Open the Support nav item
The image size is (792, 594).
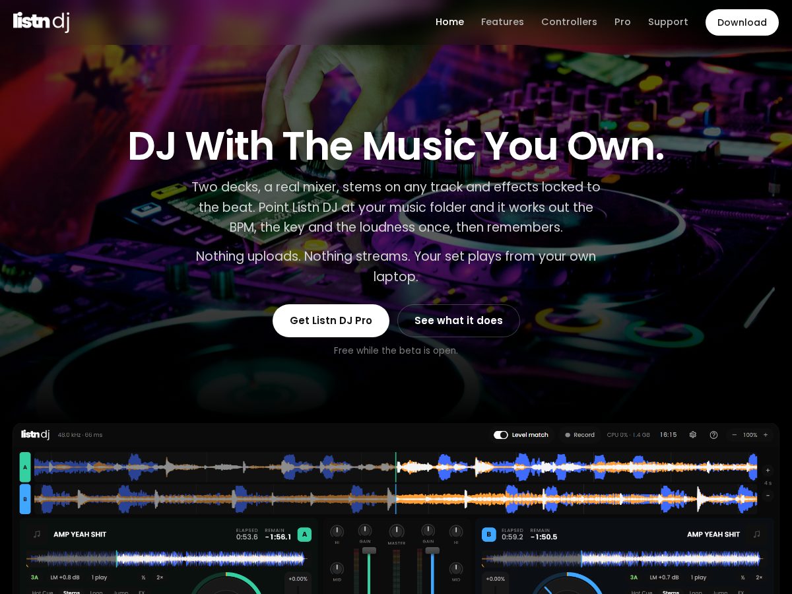[x=668, y=22]
